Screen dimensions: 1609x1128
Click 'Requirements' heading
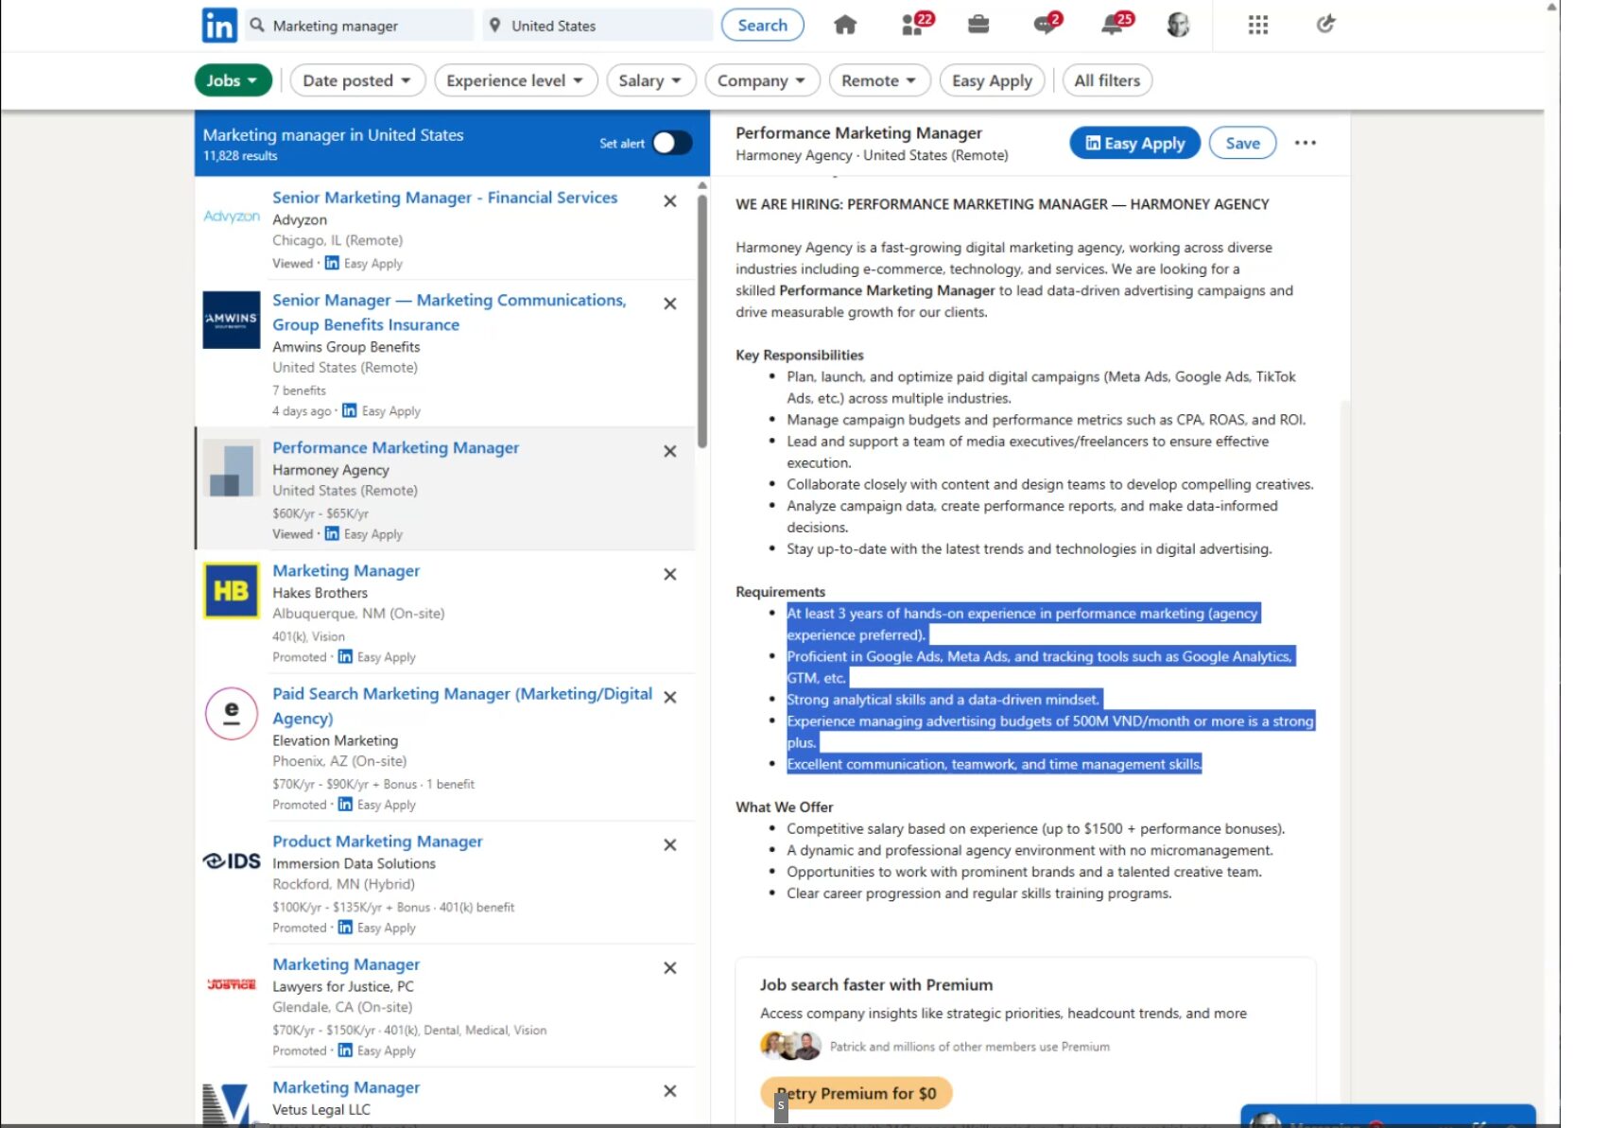(781, 592)
